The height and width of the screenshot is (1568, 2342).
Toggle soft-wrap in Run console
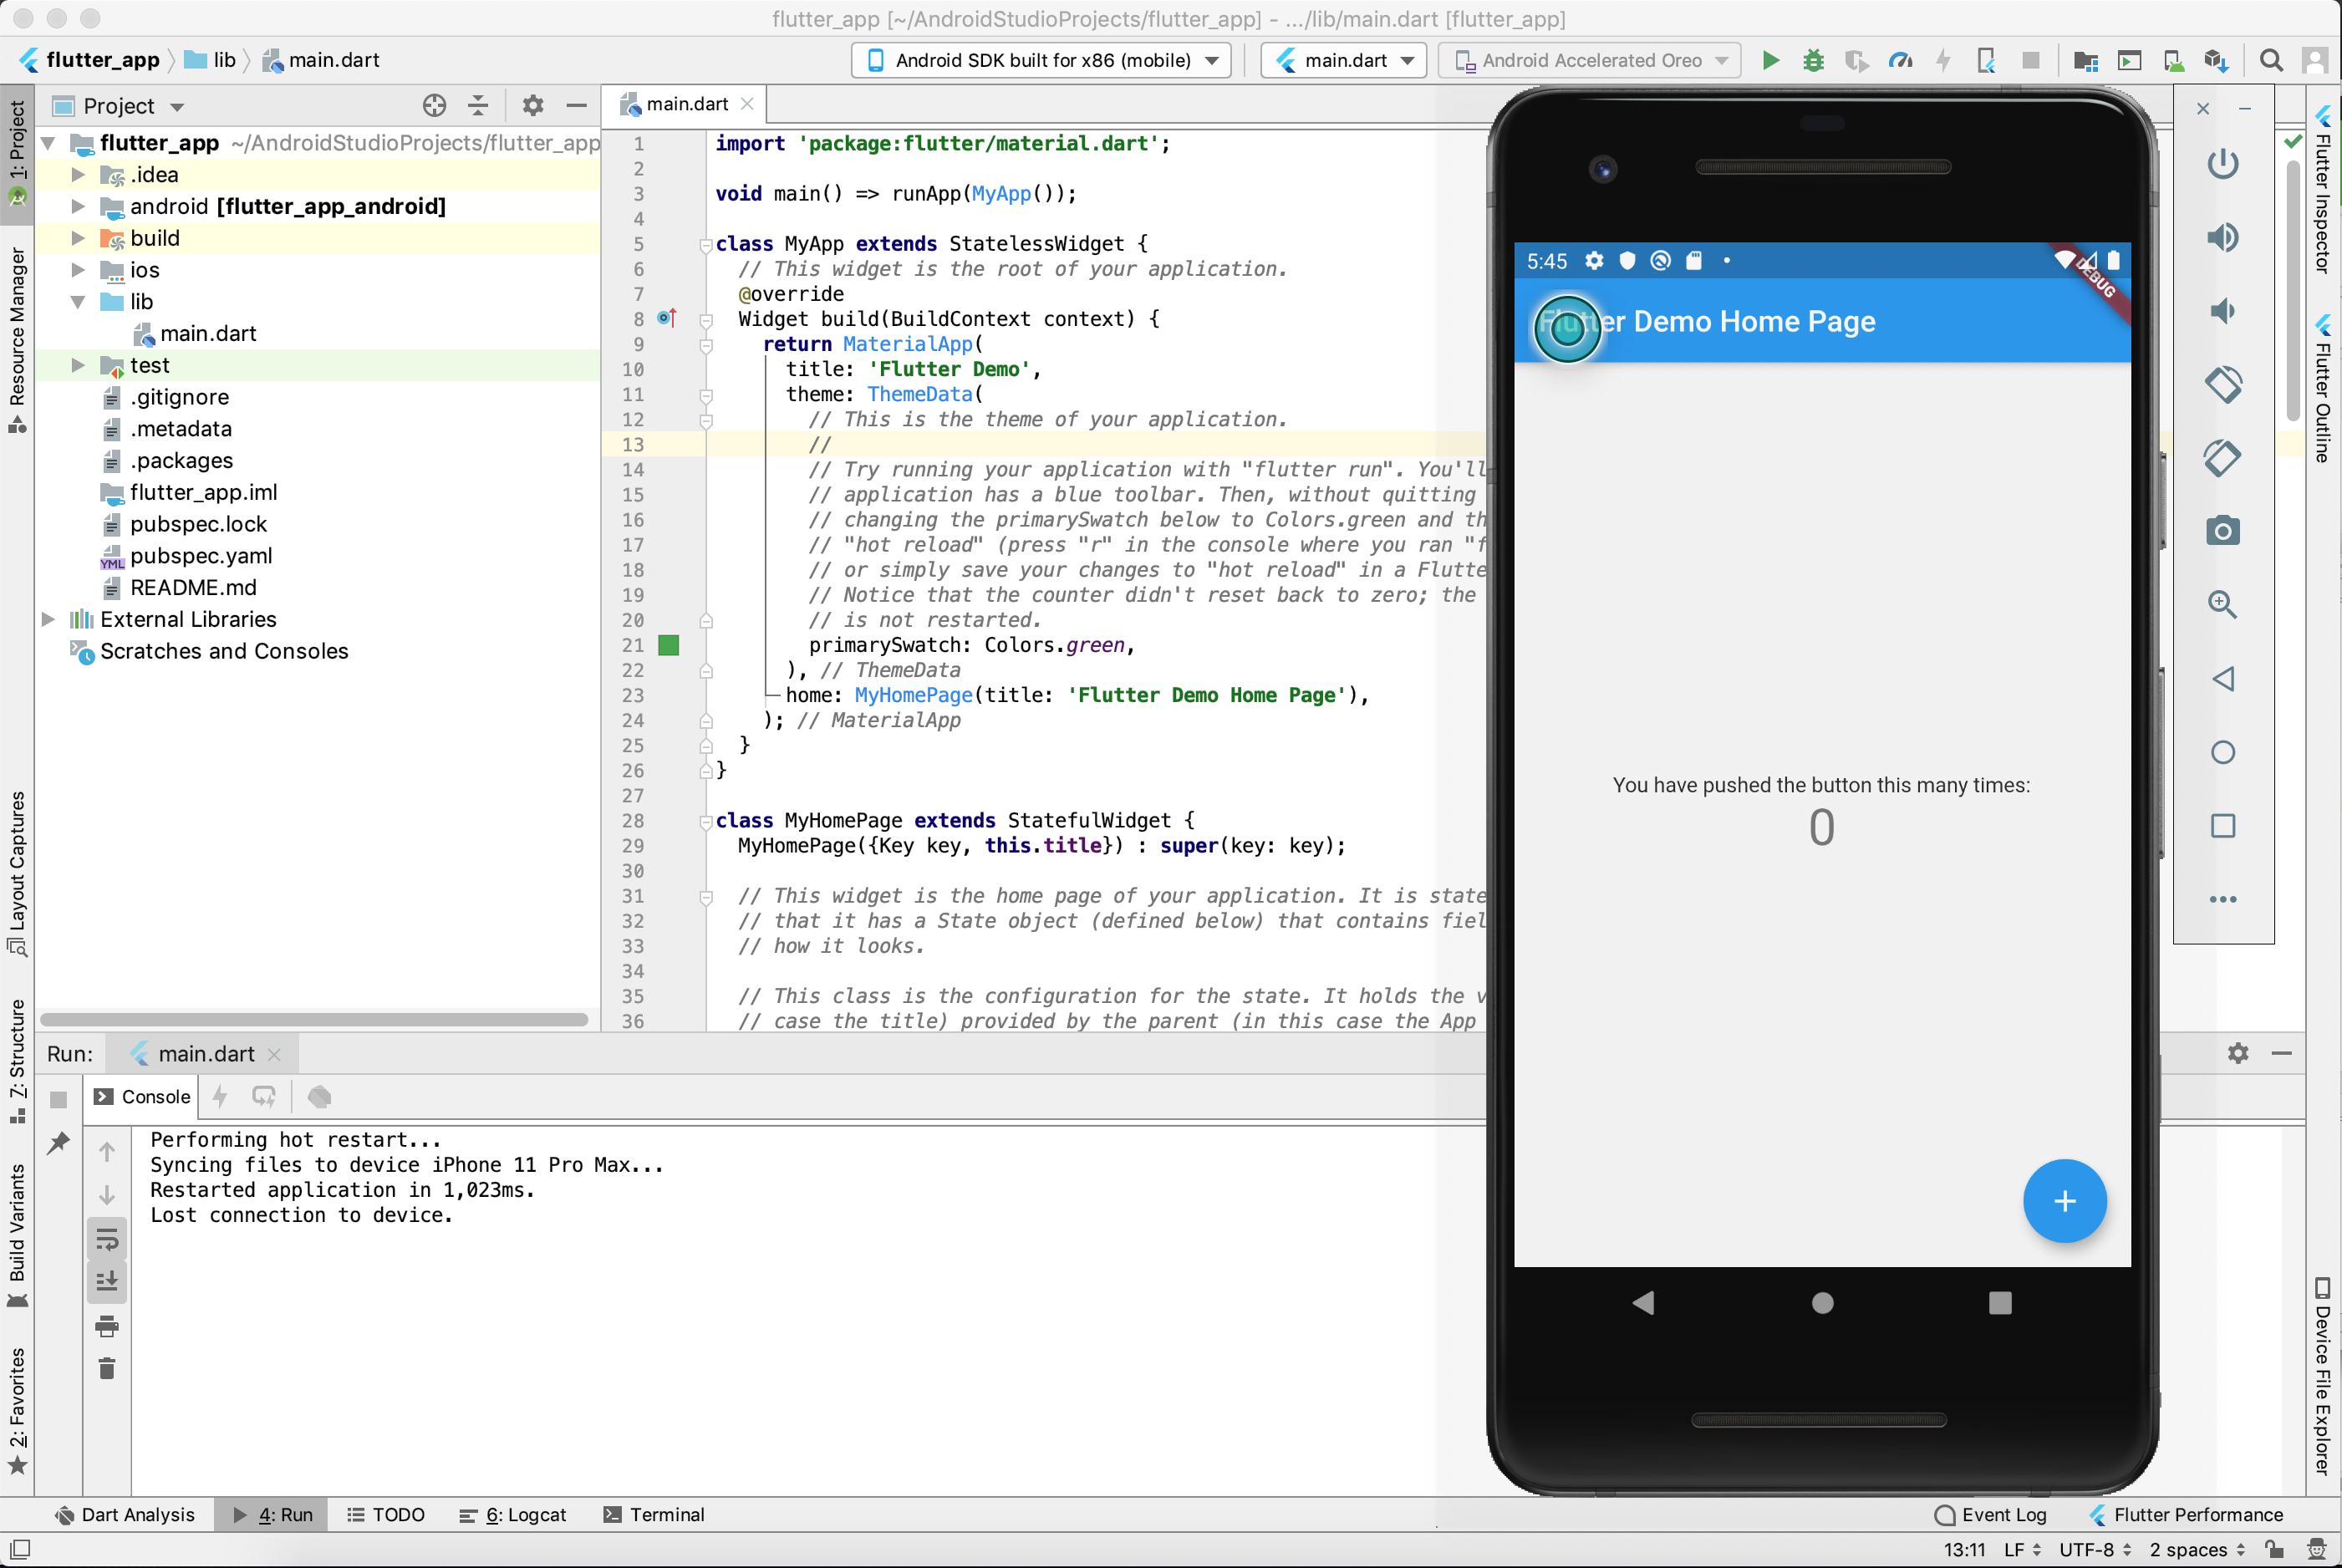pyautogui.click(x=107, y=1240)
